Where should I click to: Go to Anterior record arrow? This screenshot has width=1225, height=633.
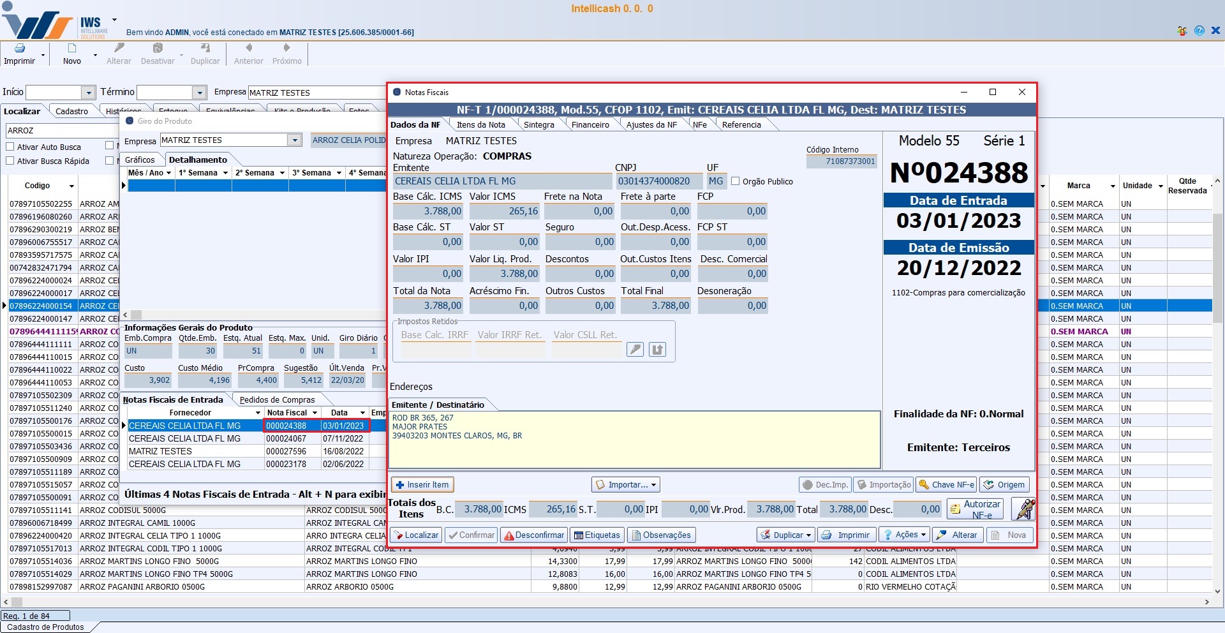[249, 48]
